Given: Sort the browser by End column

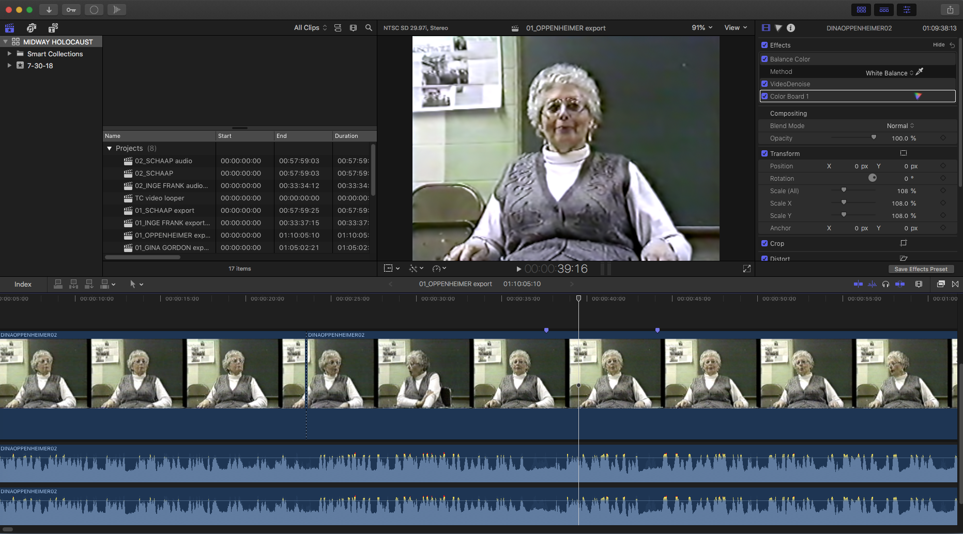Looking at the screenshot, I should pos(303,136).
